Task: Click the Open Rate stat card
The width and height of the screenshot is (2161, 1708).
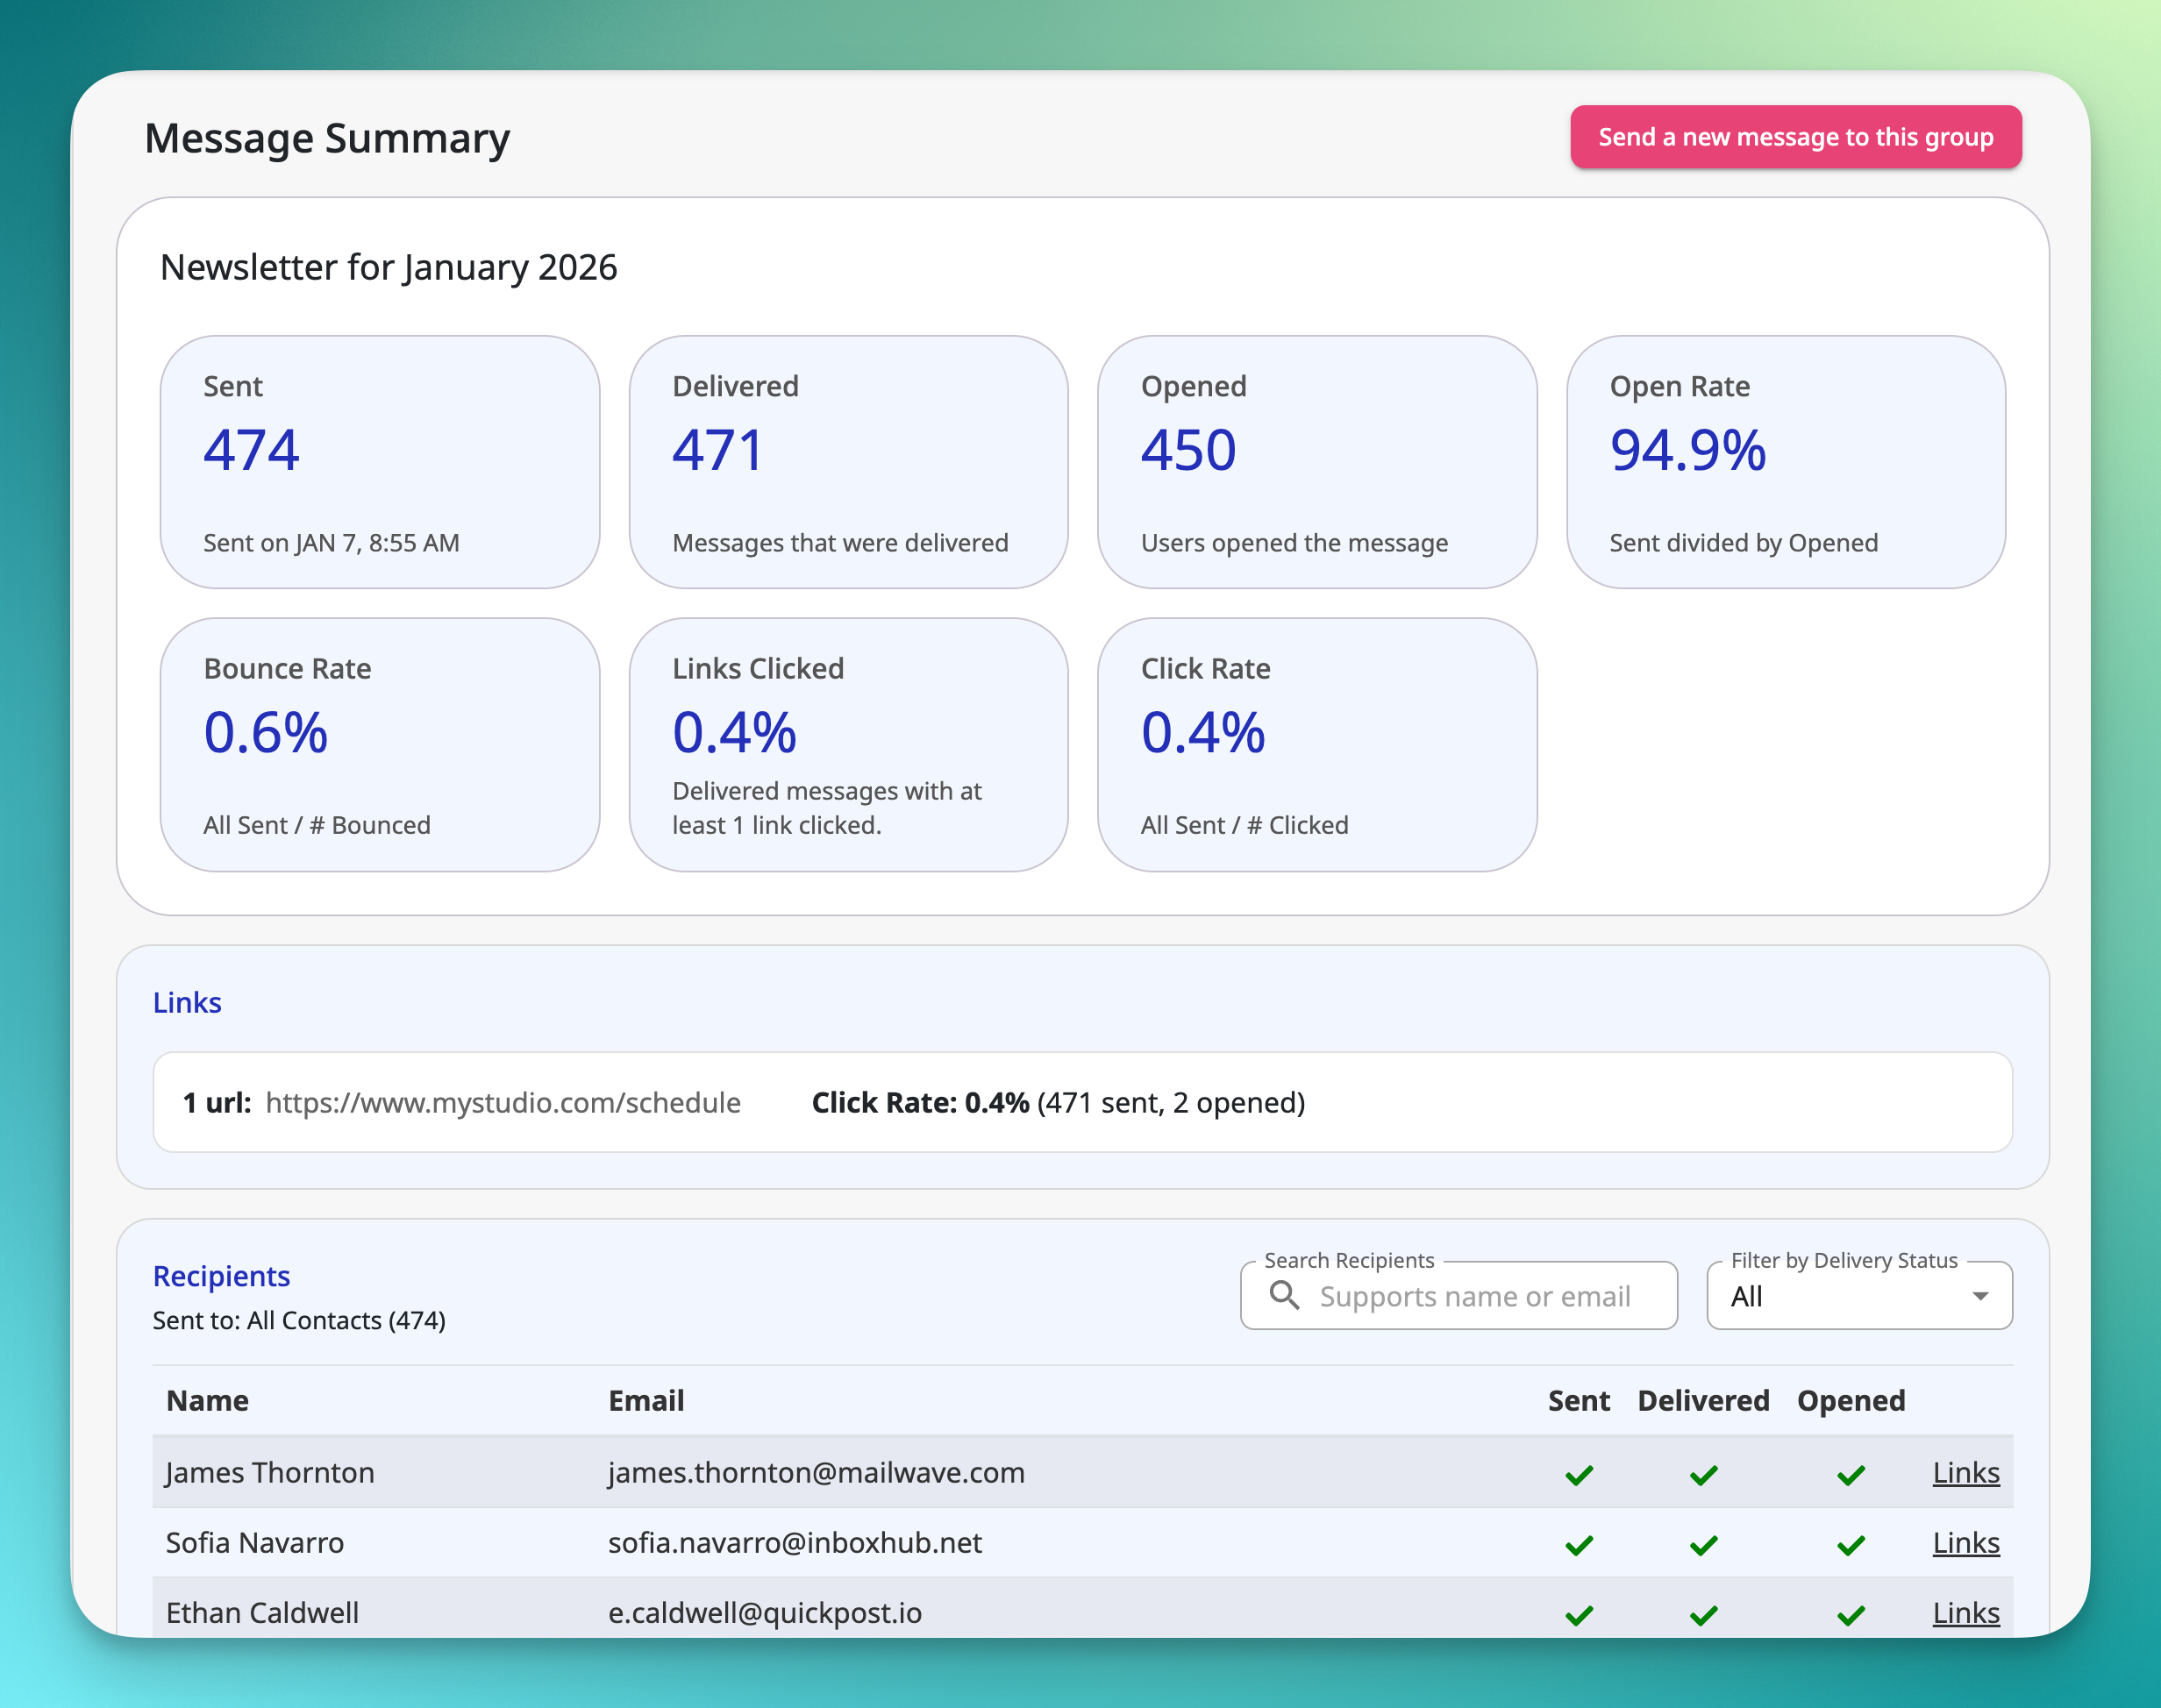Action: point(1785,462)
